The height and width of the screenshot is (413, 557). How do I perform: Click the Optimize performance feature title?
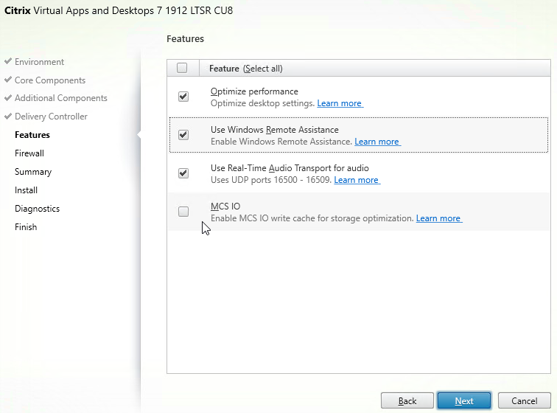[254, 91]
